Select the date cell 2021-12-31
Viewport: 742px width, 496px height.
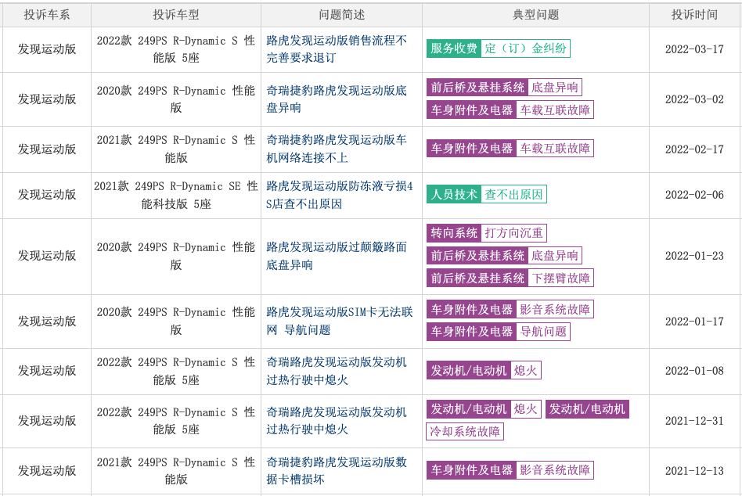click(695, 421)
